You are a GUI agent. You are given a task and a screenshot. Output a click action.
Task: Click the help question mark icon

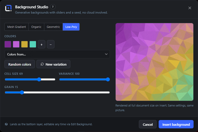[53, 7]
